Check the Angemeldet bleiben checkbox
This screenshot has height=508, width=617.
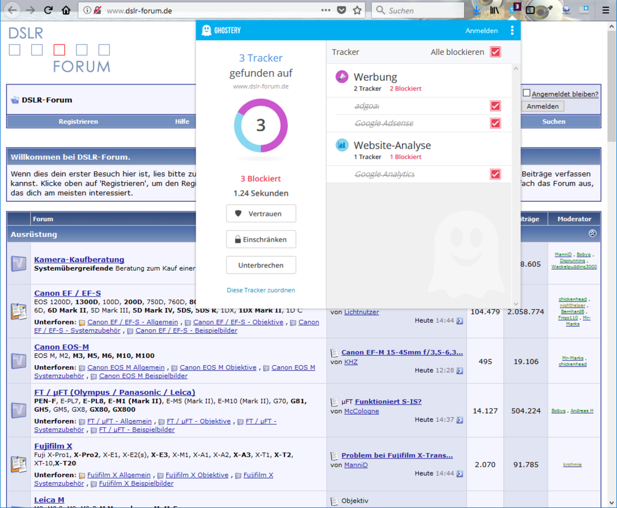[527, 93]
